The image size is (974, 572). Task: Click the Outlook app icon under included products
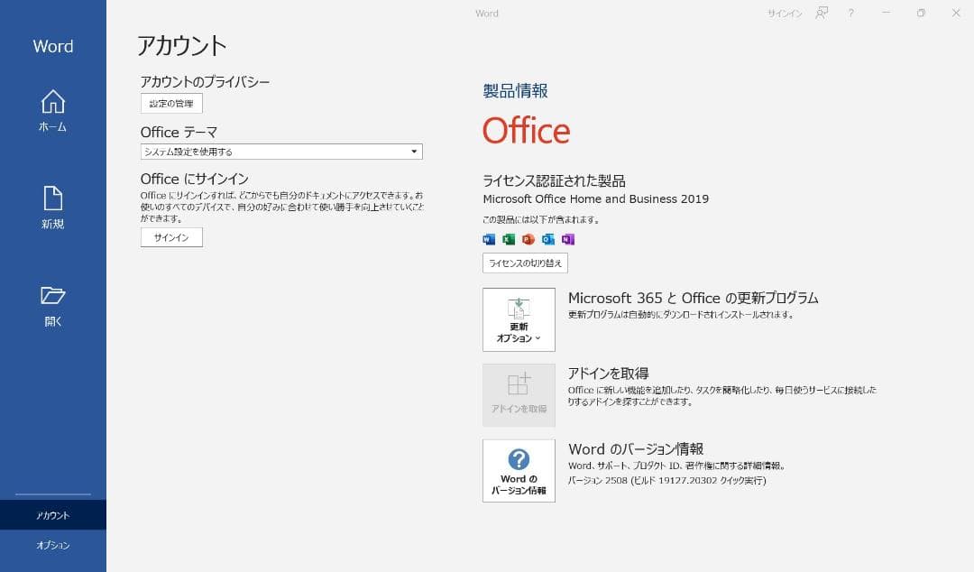tap(548, 239)
